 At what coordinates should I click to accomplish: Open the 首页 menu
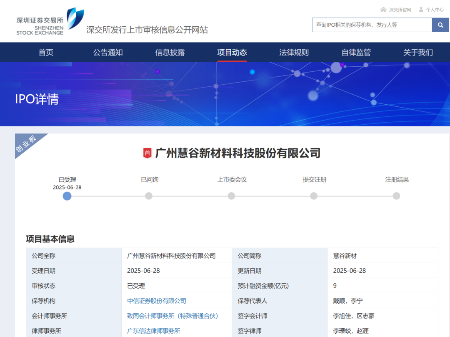click(x=46, y=52)
